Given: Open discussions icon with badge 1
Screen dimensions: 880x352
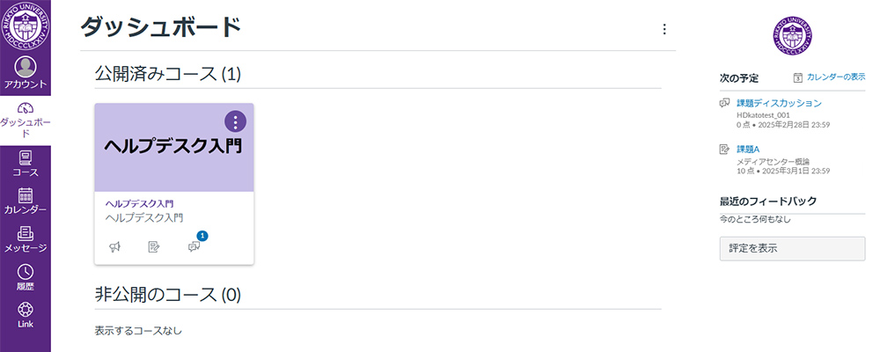Looking at the screenshot, I should pyautogui.click(x=194, y=246).
